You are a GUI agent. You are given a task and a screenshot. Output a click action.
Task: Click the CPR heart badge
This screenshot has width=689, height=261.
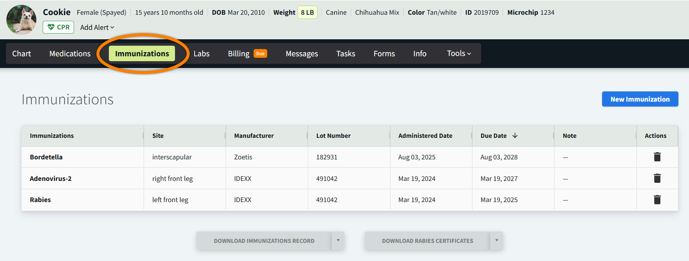point(58,27)
